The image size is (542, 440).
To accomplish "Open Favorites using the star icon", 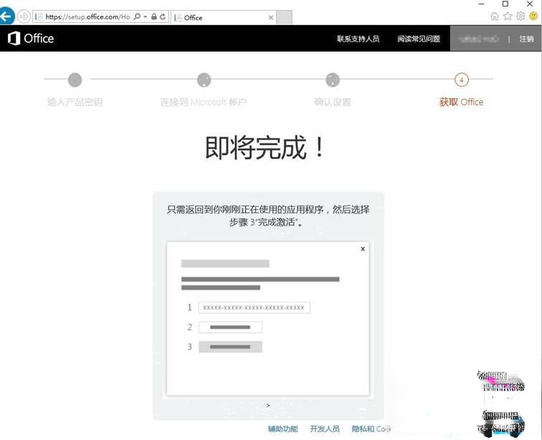I will coord(508,16).
